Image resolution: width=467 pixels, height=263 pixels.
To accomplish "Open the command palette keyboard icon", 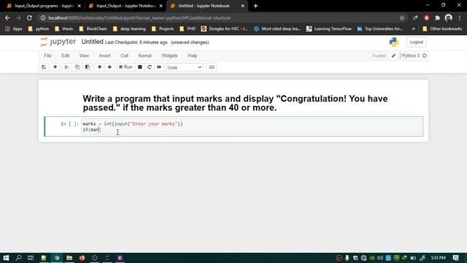I will click(212, 67).
